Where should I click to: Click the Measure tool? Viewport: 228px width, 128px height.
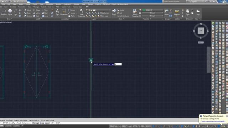[x=177, y=12]
